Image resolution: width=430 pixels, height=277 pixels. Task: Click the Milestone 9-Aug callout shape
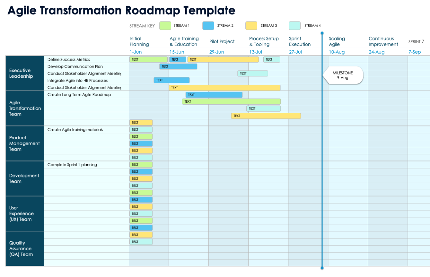point(343,75)
